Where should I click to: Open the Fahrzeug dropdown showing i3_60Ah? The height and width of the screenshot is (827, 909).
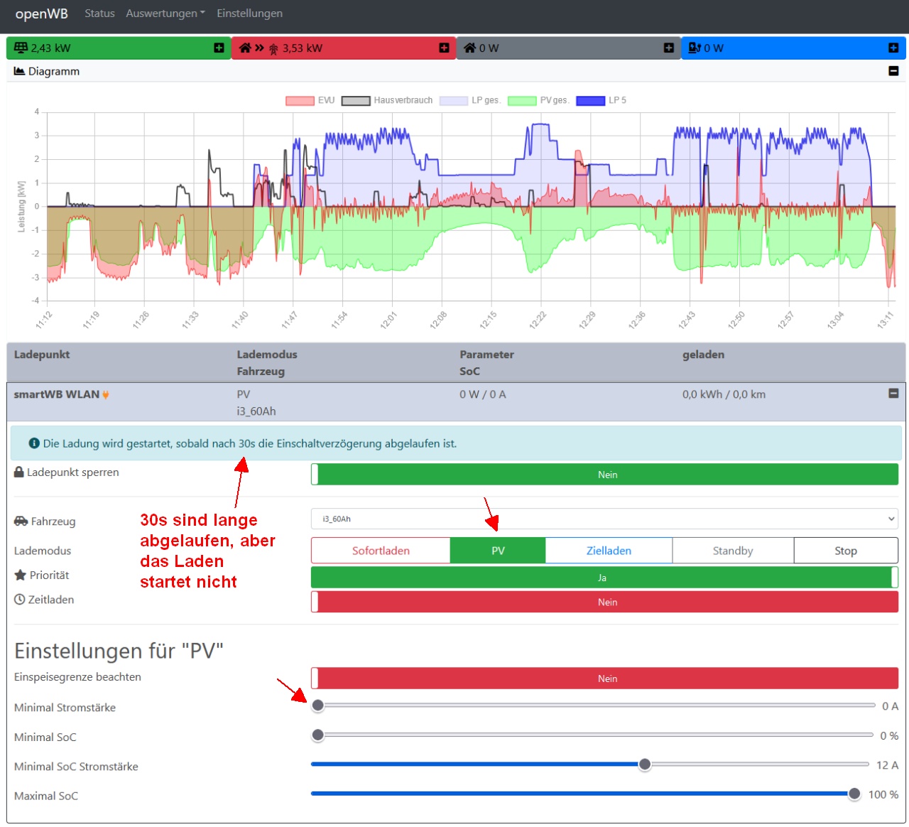(604, 519)
